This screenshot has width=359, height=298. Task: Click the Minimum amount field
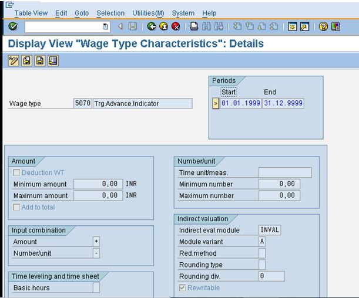click(x=98, y=184)
